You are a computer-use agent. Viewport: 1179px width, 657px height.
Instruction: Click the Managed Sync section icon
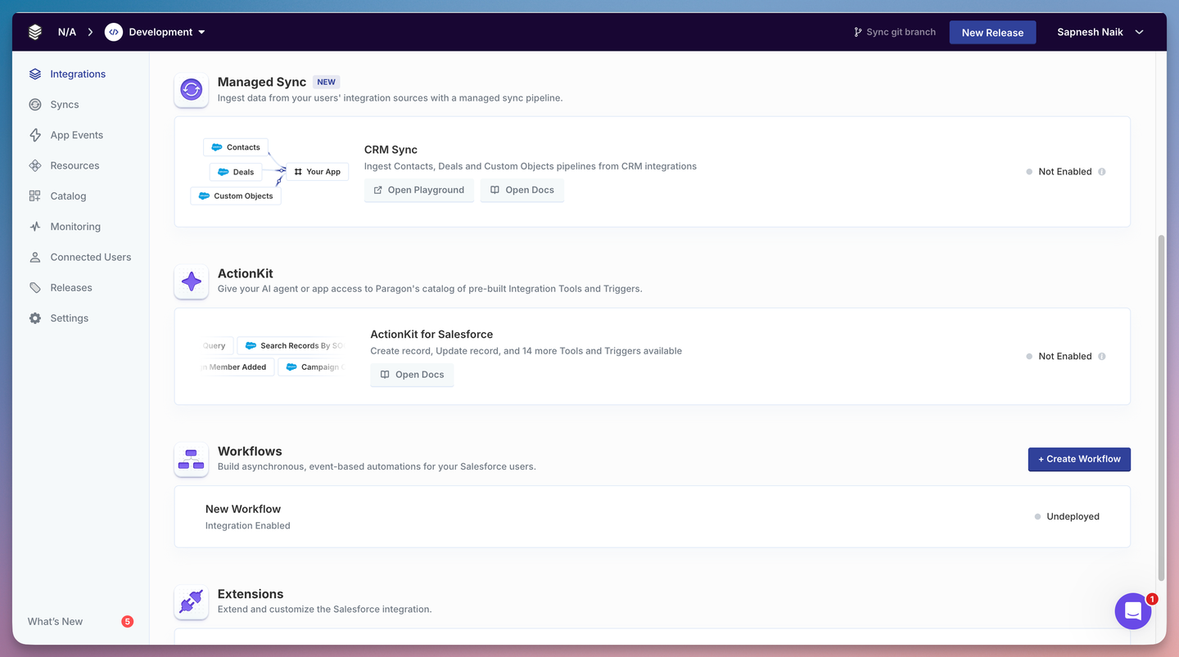[x=192, y=90]
